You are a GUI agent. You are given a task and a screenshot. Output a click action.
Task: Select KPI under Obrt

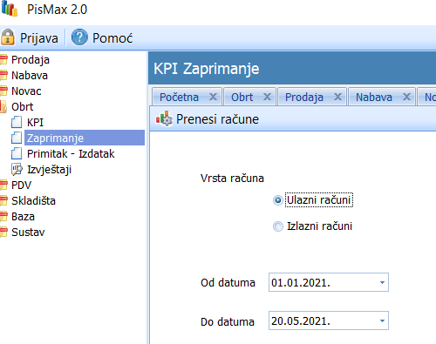[x=35, y=123]
